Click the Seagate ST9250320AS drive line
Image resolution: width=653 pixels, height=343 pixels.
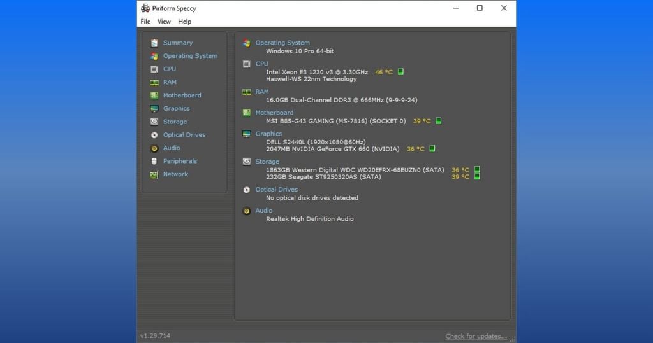pos(323,177)
